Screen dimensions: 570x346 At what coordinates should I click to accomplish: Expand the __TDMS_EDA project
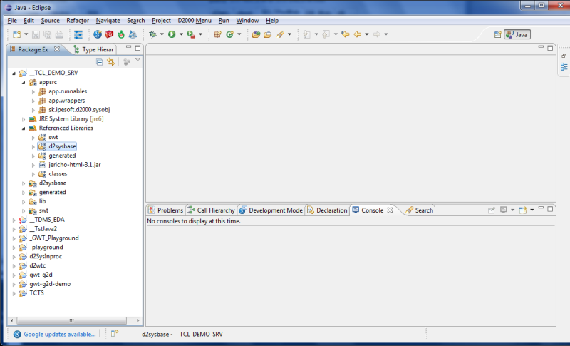[x=14, y=220]
